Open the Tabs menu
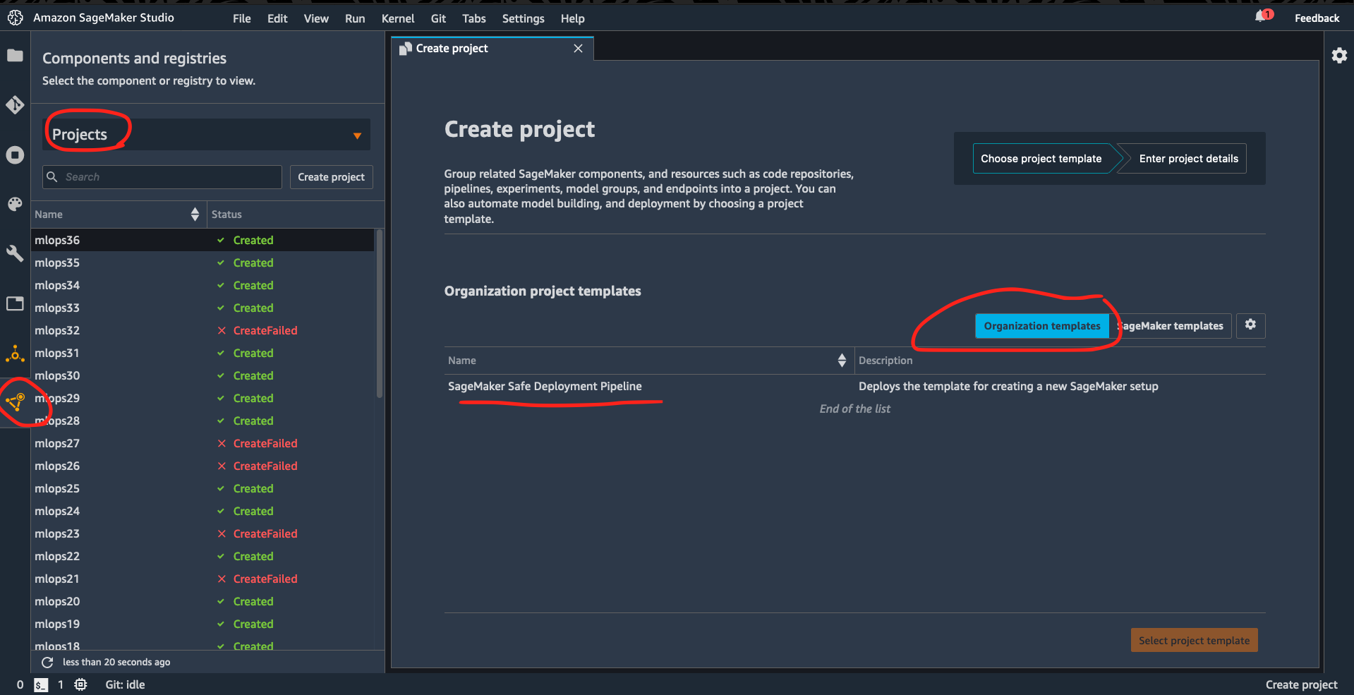This screenshot has width=1354, height=695. tap(474, 18)
